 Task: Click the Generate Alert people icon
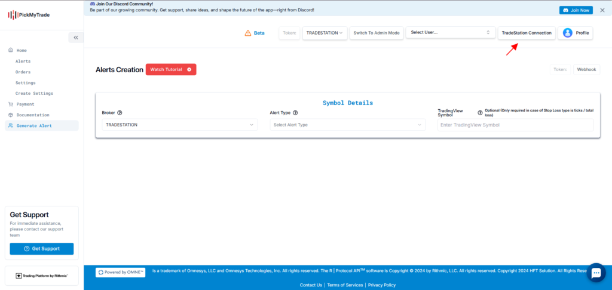point(11,125)
